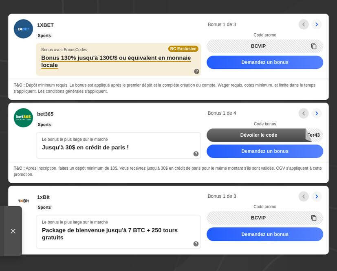This screenshot has height=271, width=337.
Task: Select the Sports tag under bet365
Action: click(44, 125)
